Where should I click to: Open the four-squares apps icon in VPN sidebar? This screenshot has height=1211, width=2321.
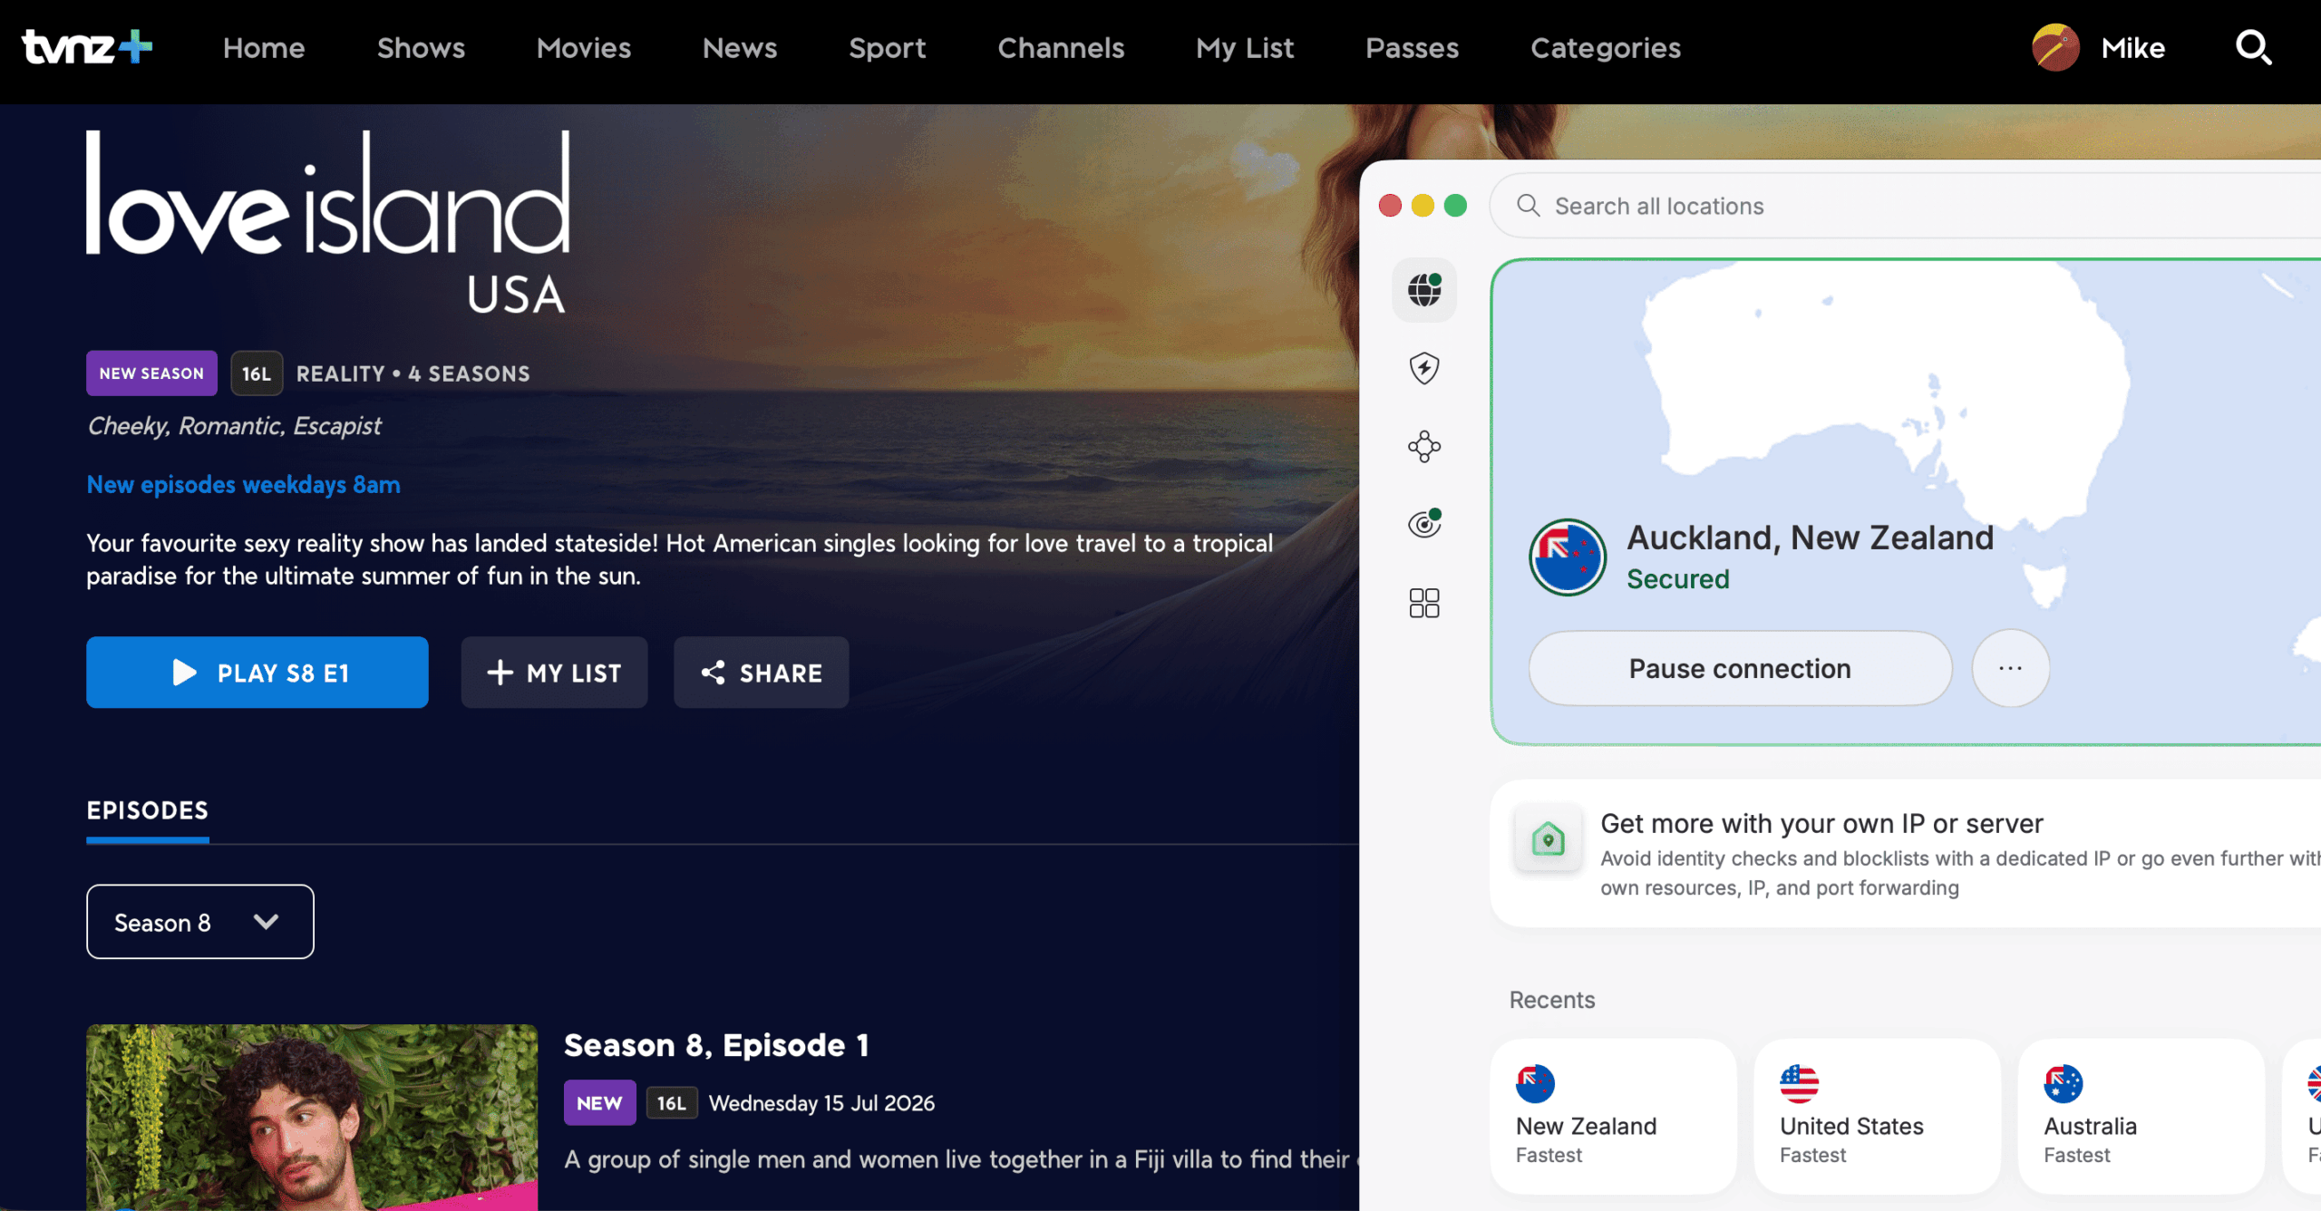(1424, 603)
